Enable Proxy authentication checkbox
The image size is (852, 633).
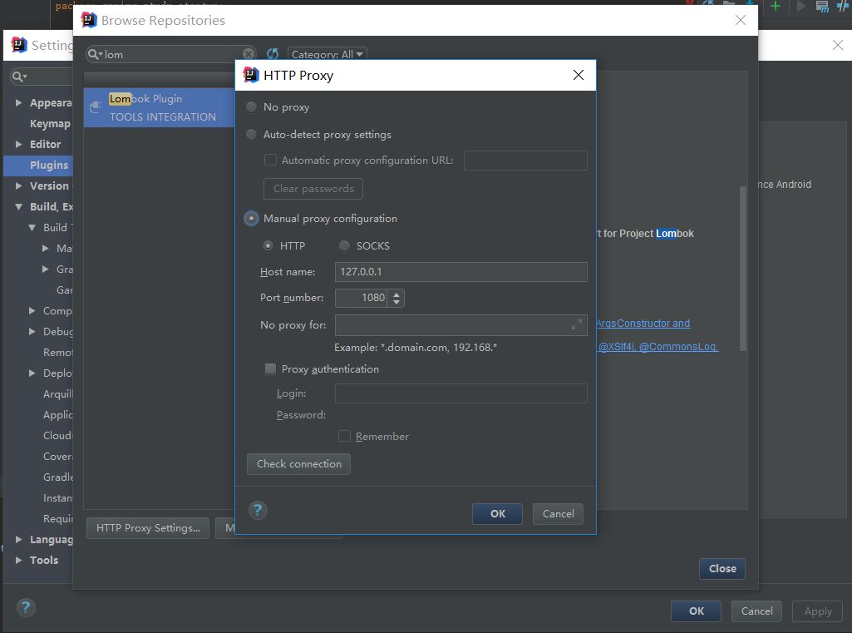coord(270,368)
